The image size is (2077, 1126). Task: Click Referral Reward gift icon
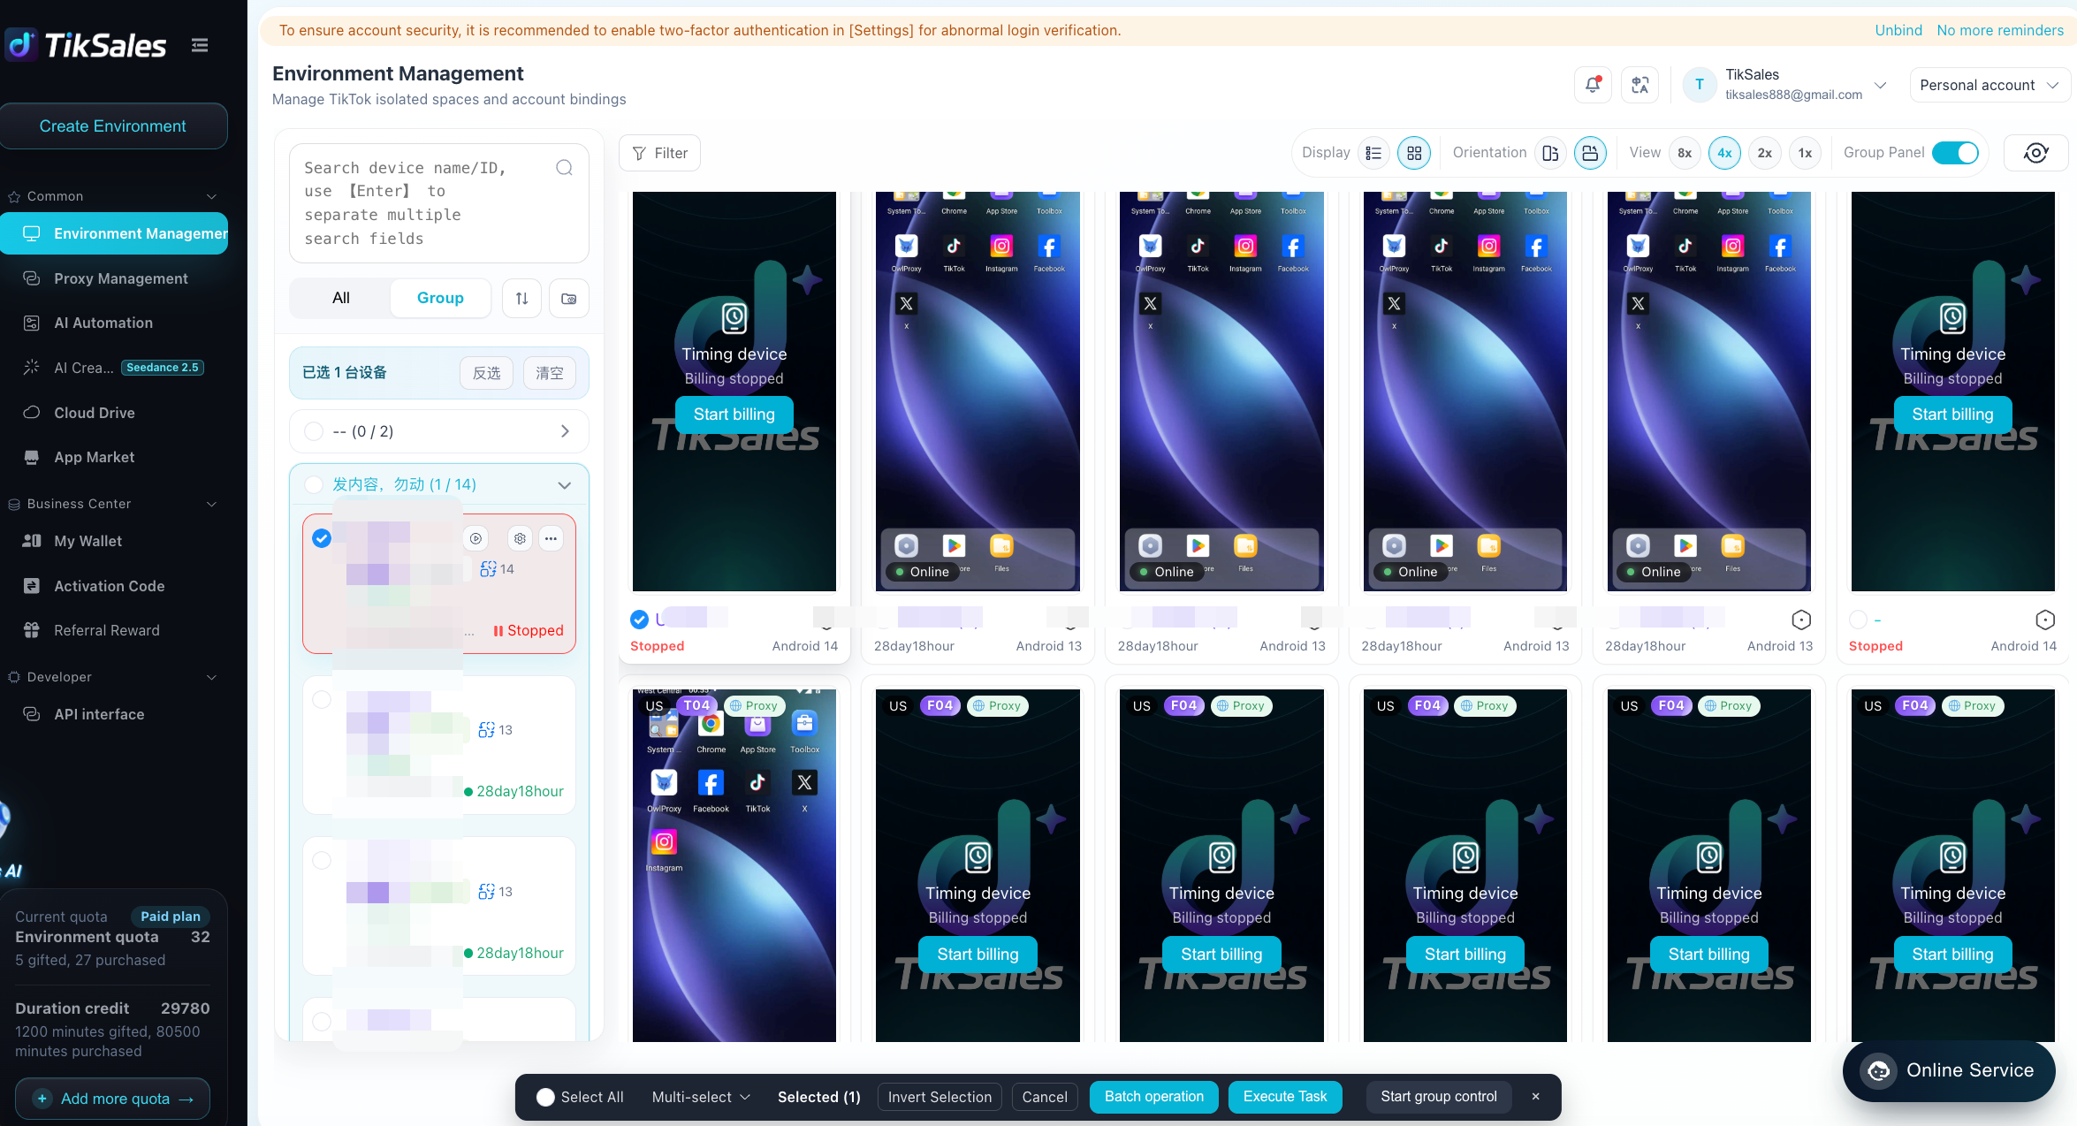click(x=32, y=630)
